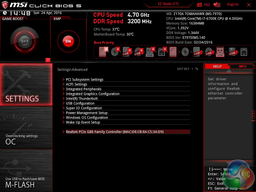Switch to the INFO tab
Image resolution: width=256 pixels, height=192 pixels.
pyautogui.click(x=242, y=66)
